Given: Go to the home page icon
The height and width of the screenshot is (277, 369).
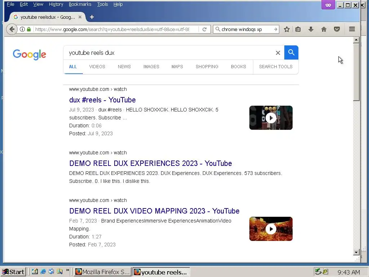Looking at the screenshot, I should pyautogui.click(x=324, y=30).
